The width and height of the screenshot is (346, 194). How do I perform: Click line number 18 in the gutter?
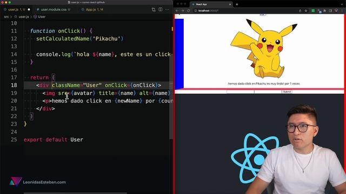[x=14, y=85]
